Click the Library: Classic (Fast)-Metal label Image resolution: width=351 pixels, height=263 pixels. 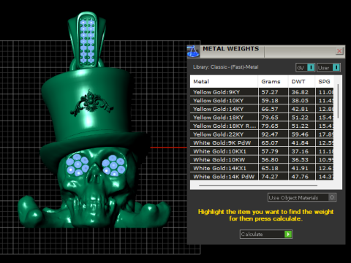tap(225, 67)
